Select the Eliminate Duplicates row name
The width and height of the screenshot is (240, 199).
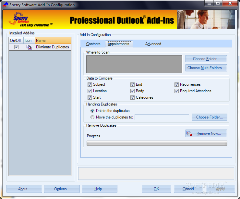(52, 47)
